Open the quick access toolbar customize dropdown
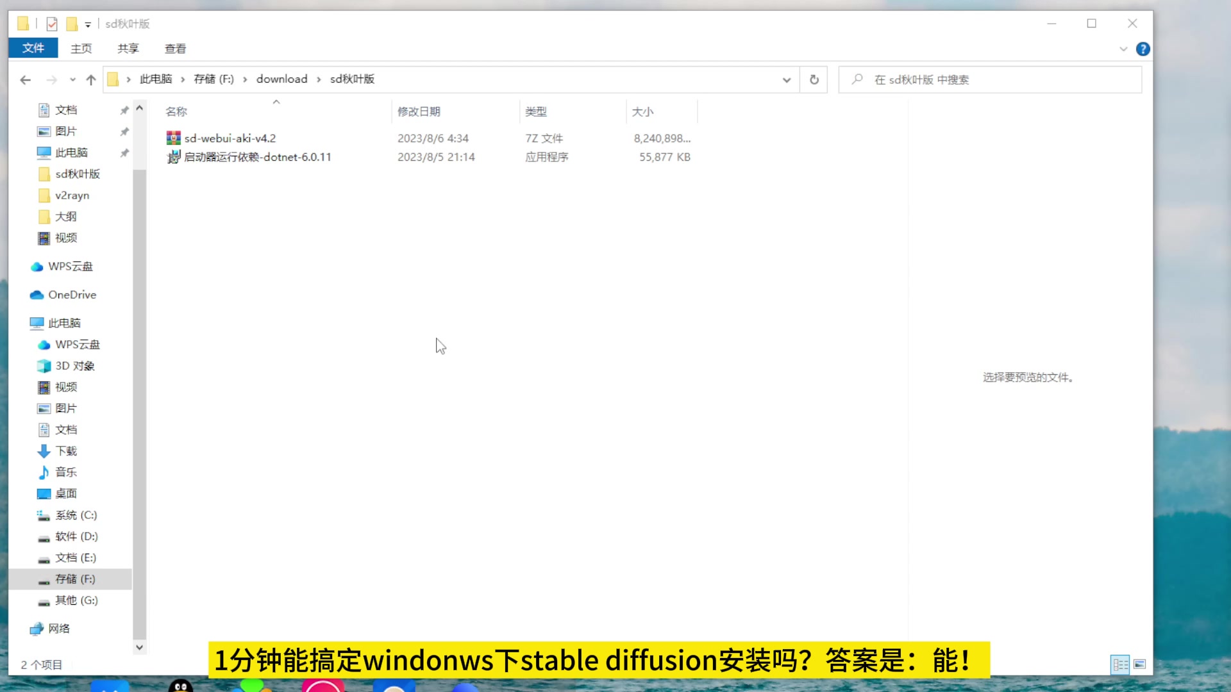 point(88,25)
